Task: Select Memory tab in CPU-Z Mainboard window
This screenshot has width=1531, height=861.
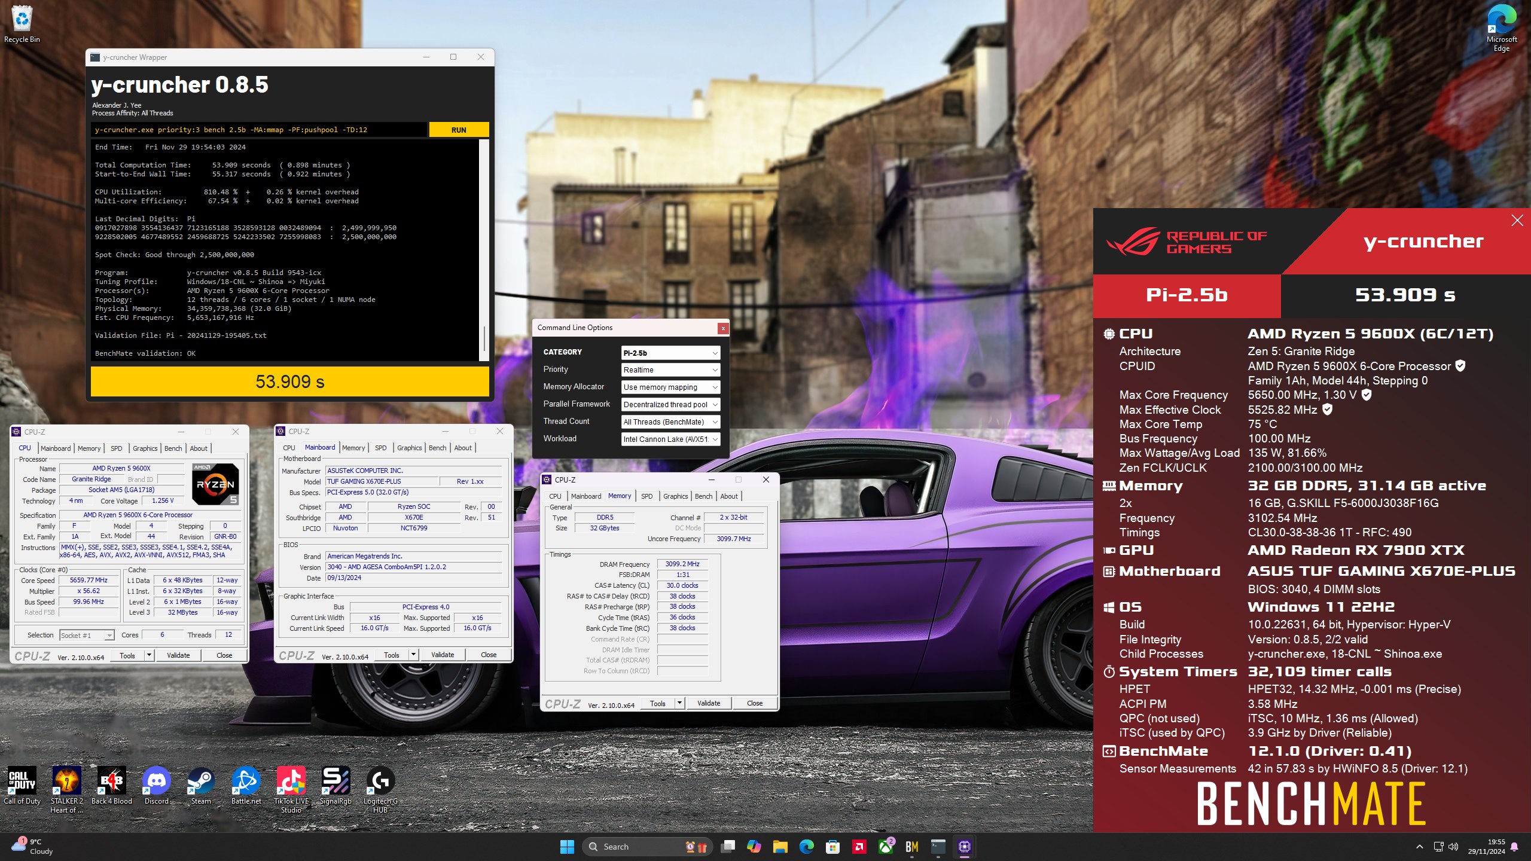Action: [x=353, y=448]
